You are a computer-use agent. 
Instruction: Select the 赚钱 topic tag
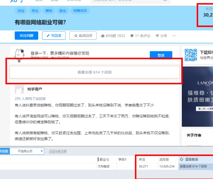pyautogui.click(x=49, y=11)
